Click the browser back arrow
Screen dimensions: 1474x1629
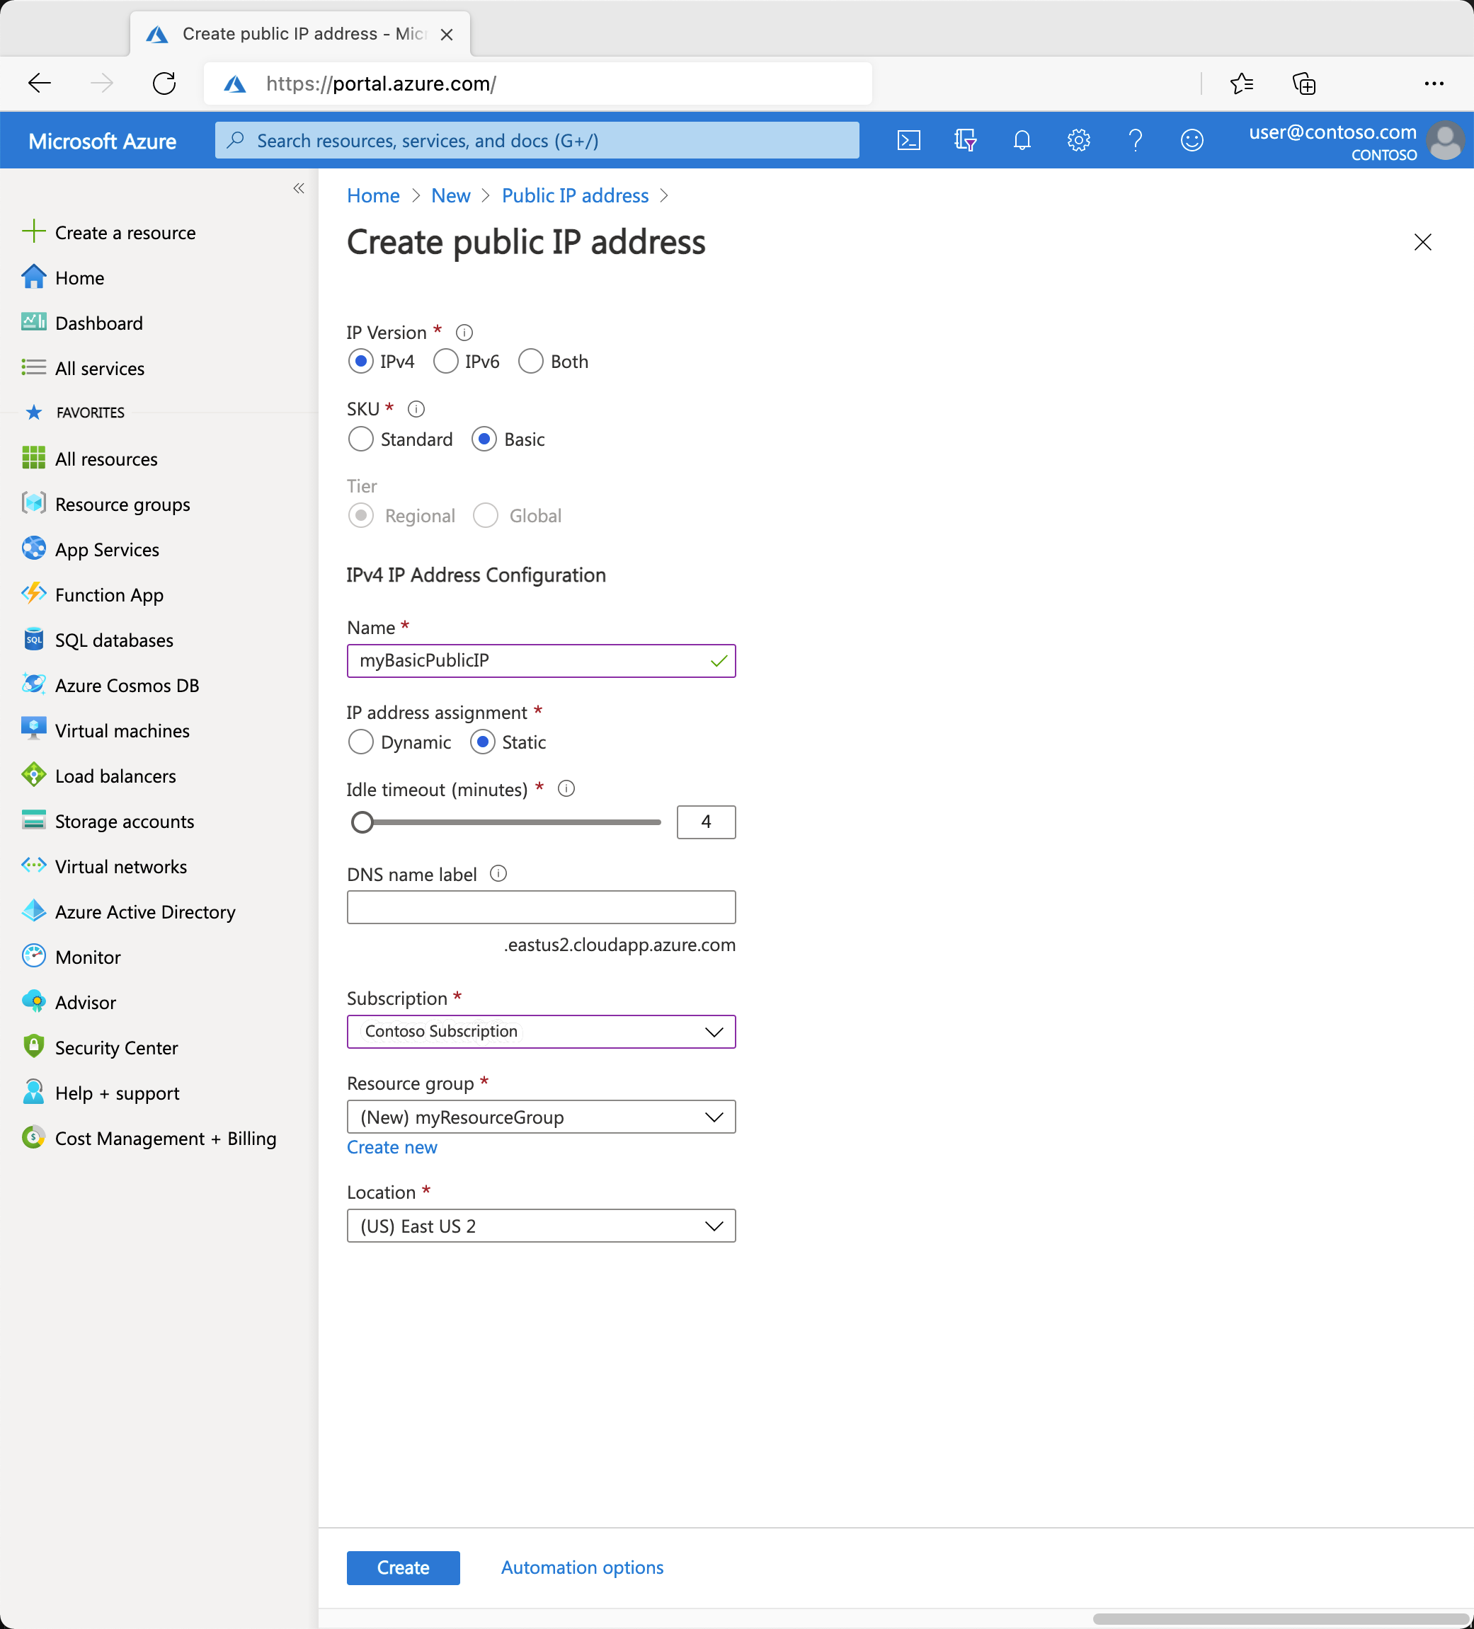coord(40,84)
